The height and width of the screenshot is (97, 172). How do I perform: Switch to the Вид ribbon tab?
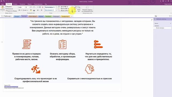click(x=46, y=4)
